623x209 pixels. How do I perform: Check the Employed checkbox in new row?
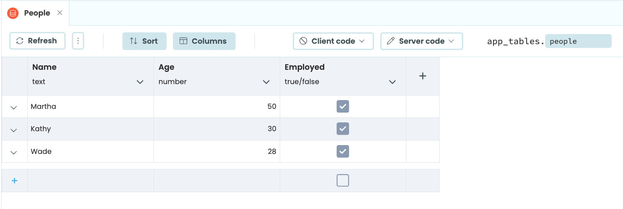pos(343,180)
